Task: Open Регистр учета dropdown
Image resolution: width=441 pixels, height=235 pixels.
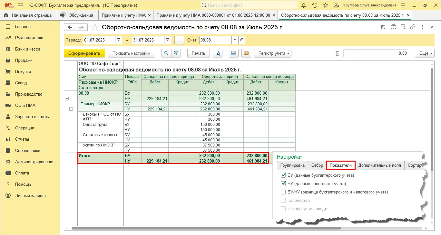Action: click(273, 53)
